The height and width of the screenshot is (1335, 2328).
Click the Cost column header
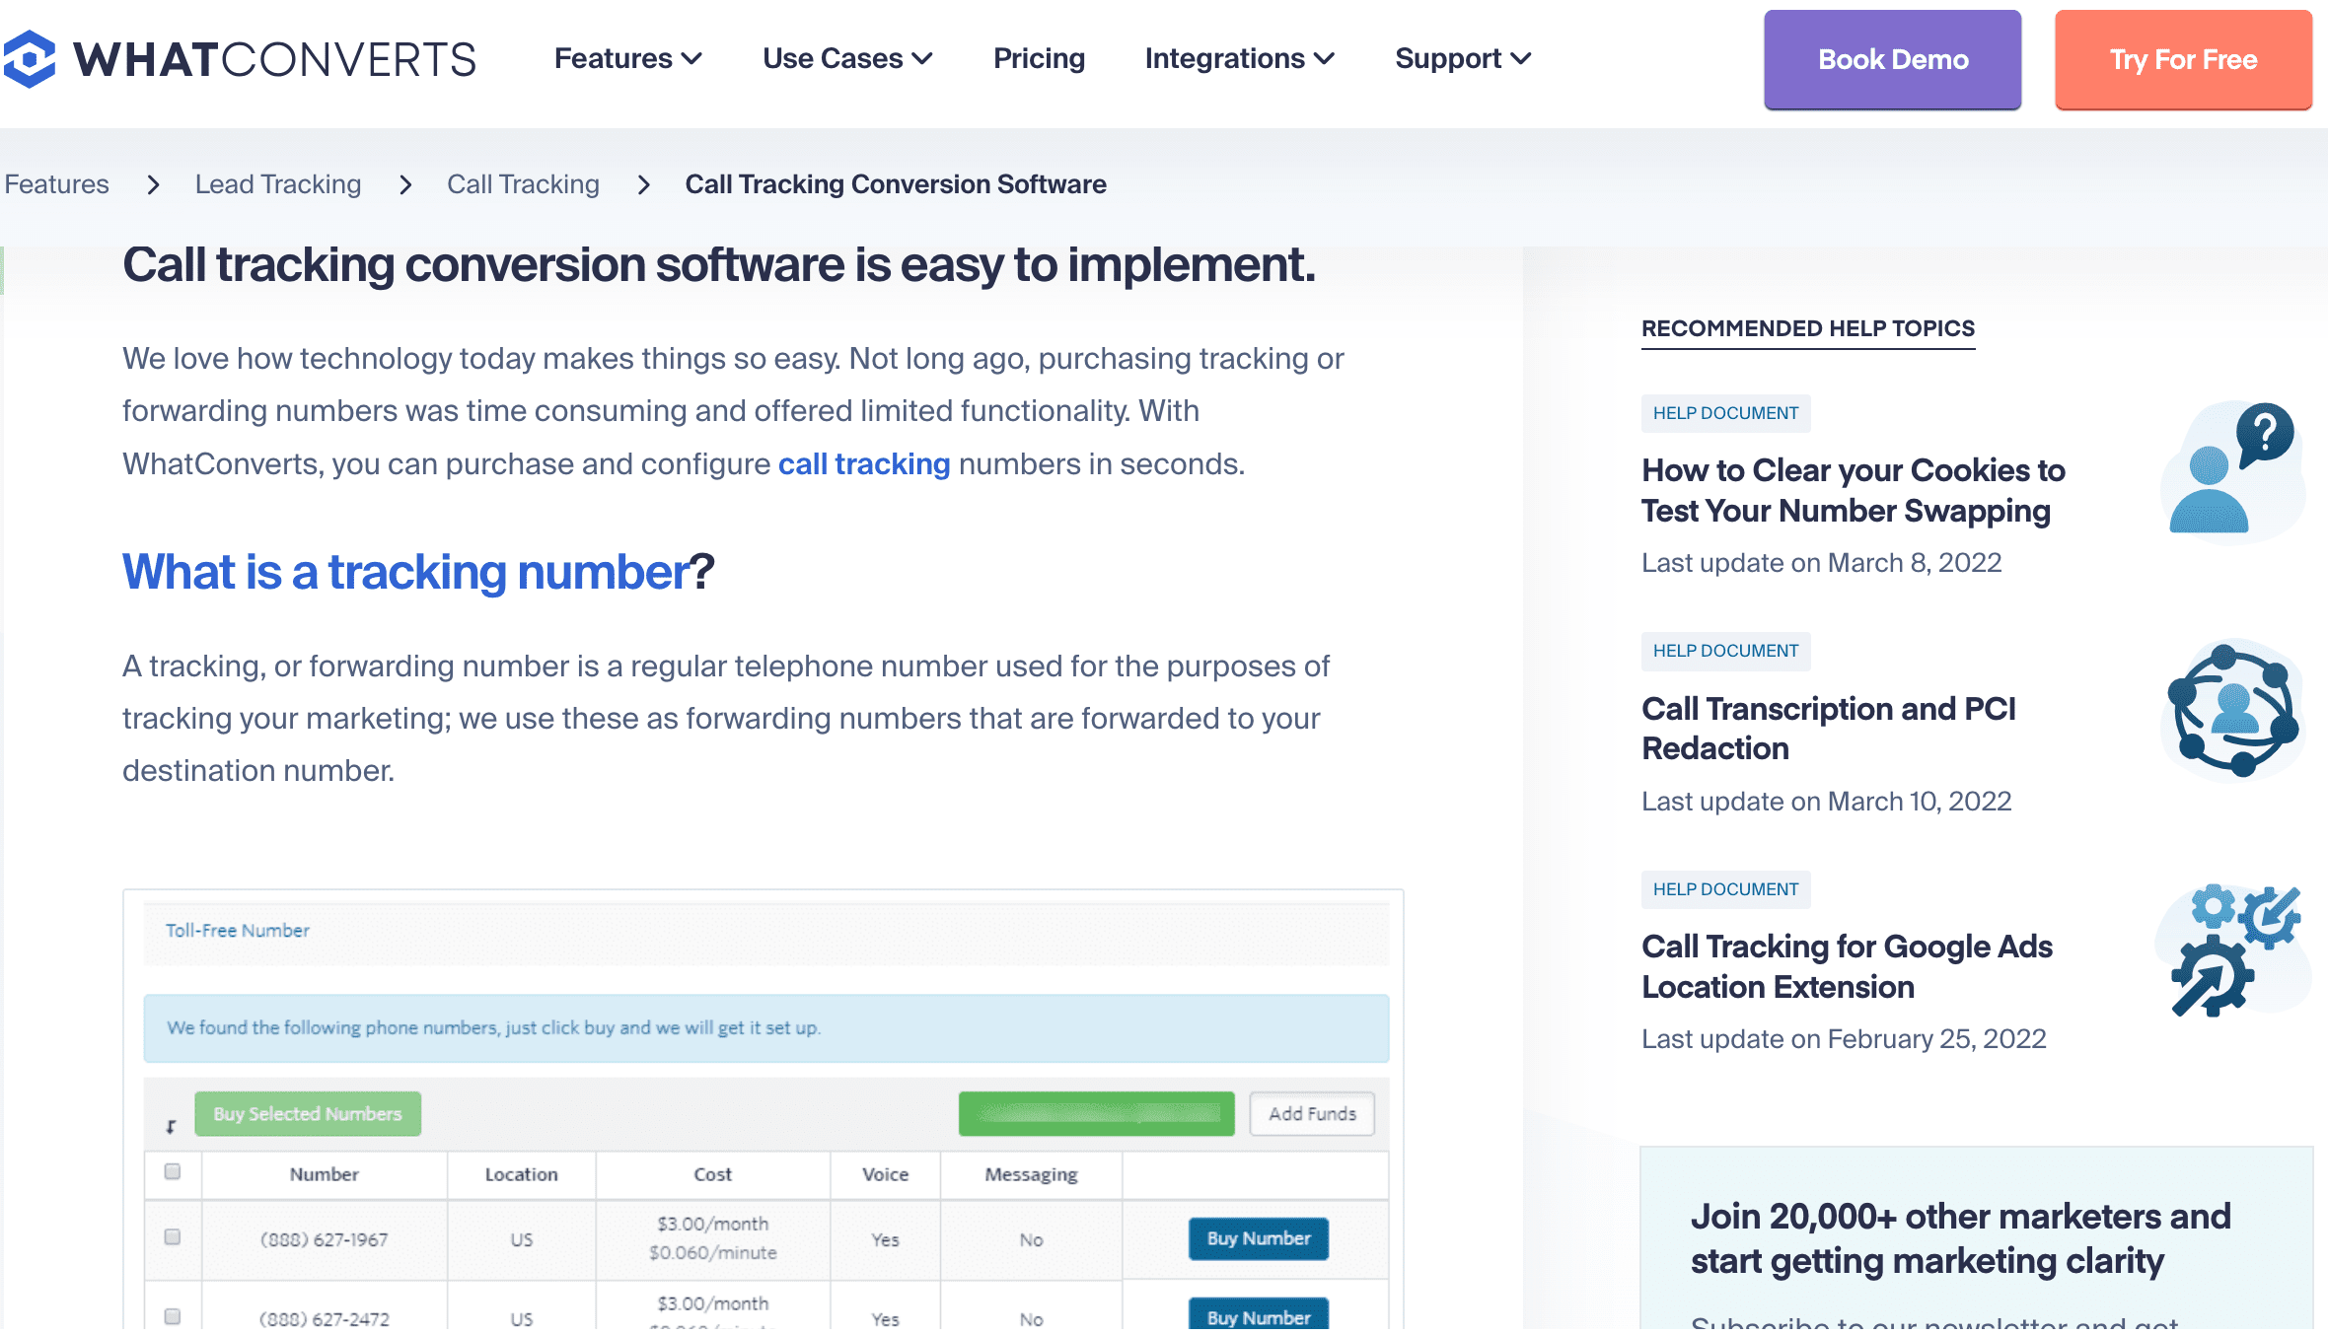[x=712, y=1174]
